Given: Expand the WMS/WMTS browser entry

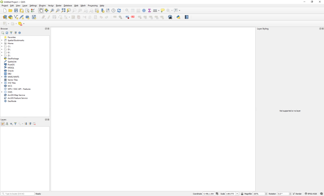Looking at the screenshot, I should [x=2, y=76].
